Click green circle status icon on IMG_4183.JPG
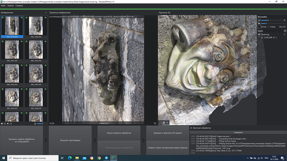This screenshot has width=287, height=161. [x=3, y=65]
